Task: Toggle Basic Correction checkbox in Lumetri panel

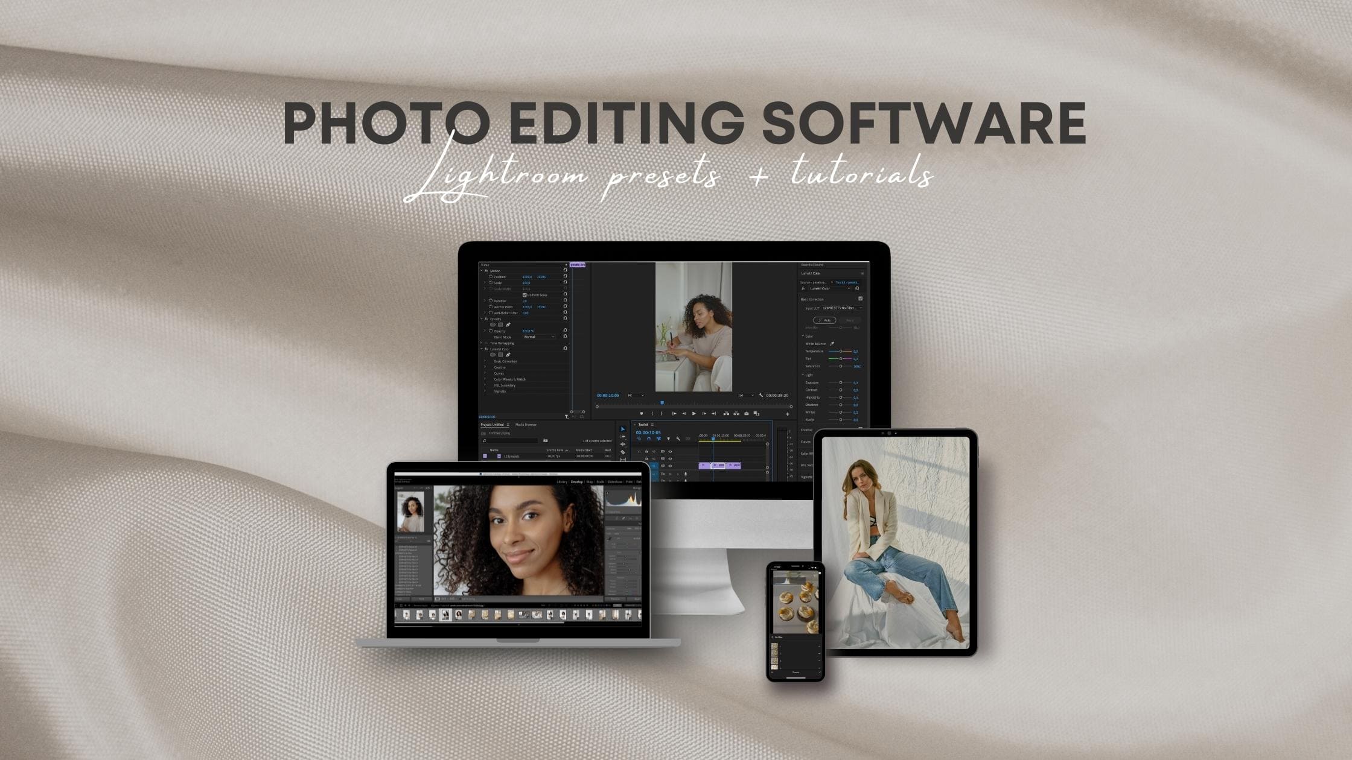Action: click(861, 299)
